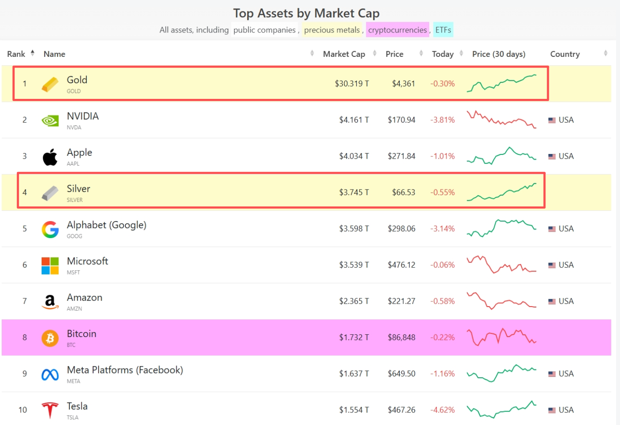Click Gold's 30-day price chart

pyautogui.click(x=502, y=83)
